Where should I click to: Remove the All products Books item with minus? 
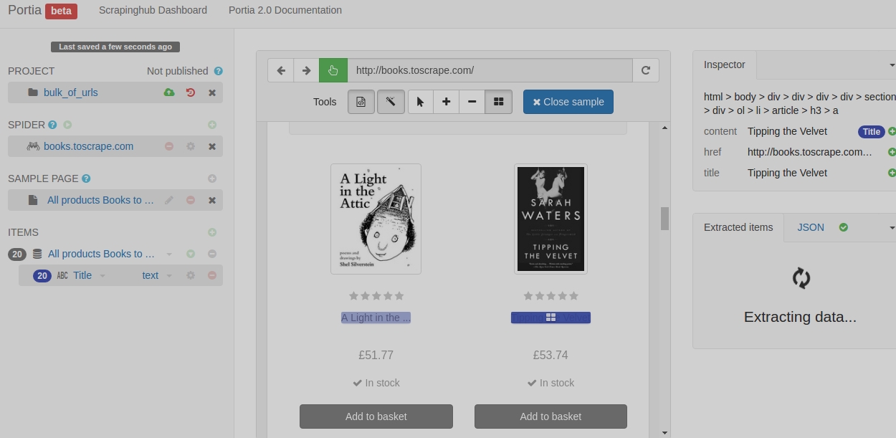(212, 254)
